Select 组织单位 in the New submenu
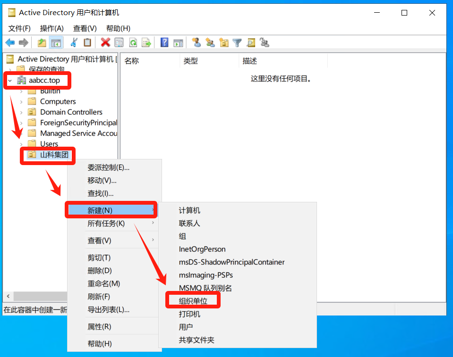 coord(193,300)
